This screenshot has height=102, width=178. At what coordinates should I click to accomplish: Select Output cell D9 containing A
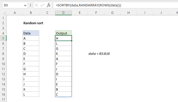[x=64, y=59]
